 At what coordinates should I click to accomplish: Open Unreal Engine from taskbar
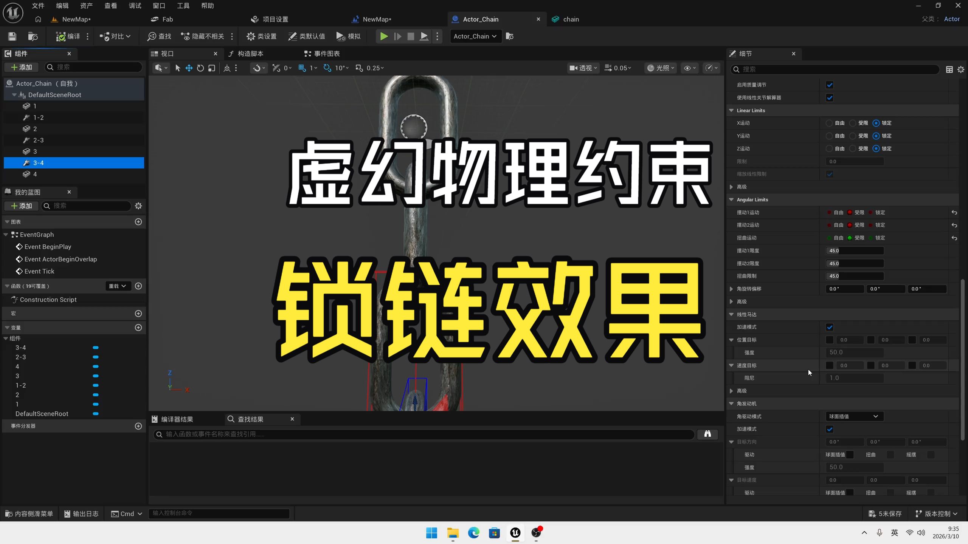click(x=515, y=533)
